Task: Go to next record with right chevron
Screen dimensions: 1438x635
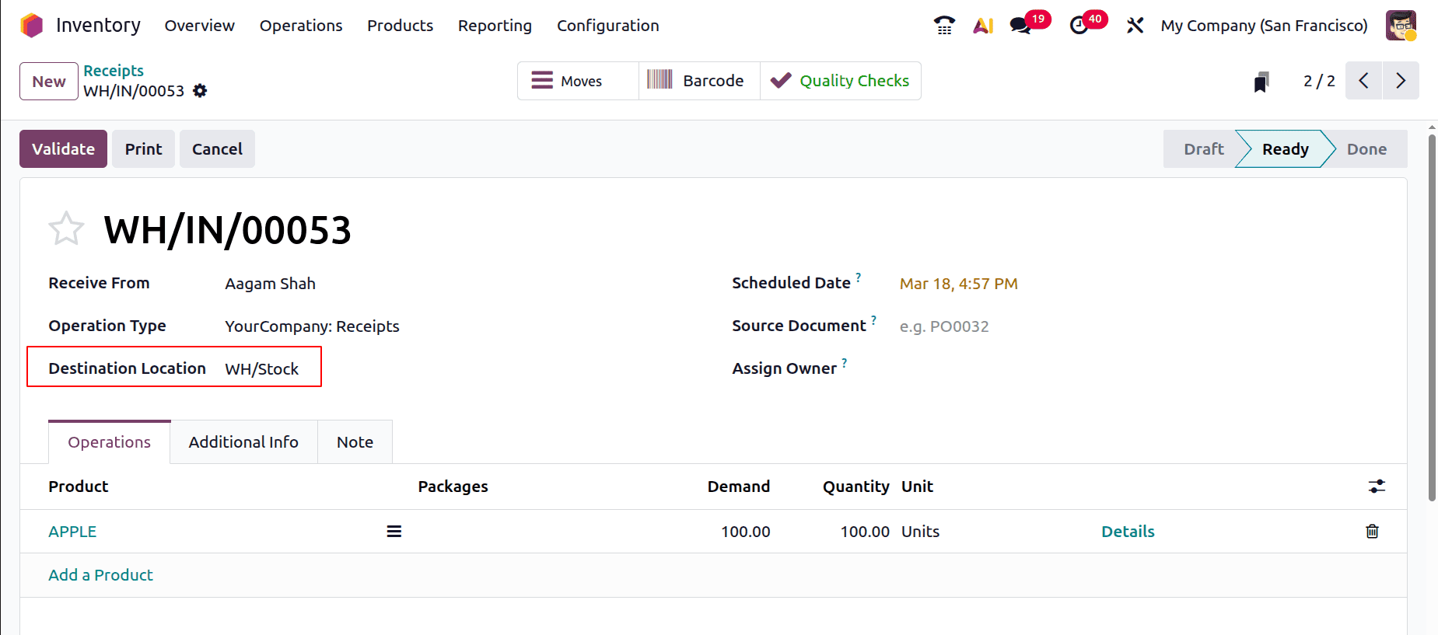Action: (1401, 81)
